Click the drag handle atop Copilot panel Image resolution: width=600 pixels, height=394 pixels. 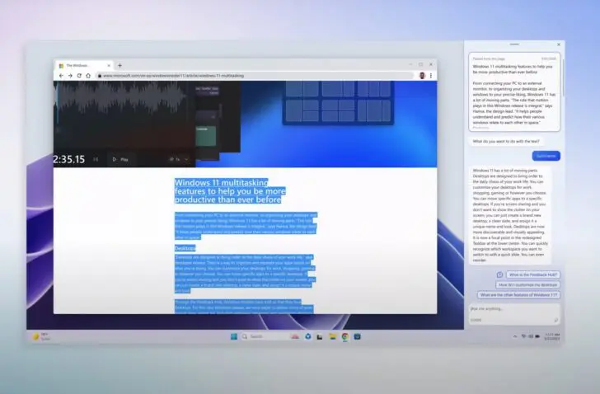click(x=514, y=45)
